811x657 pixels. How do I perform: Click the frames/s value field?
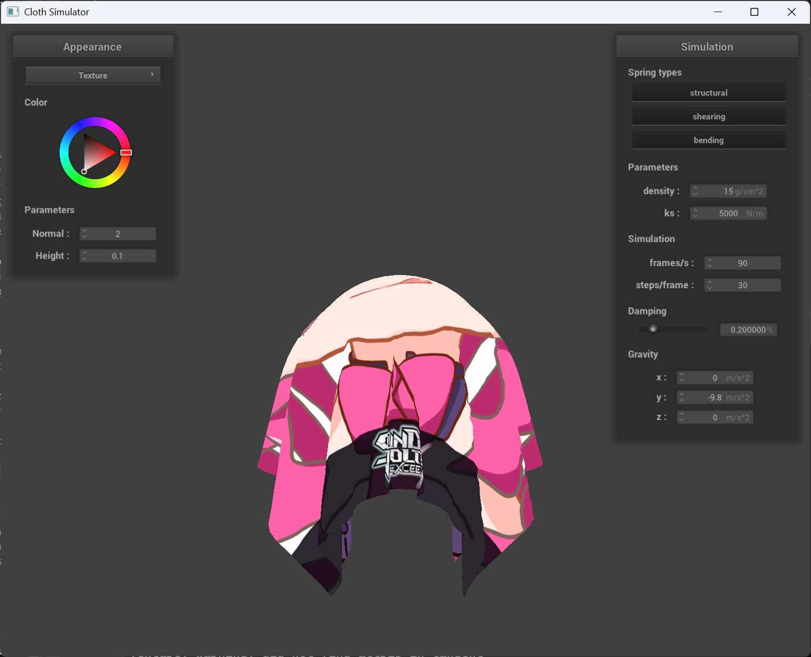[743, 263]
